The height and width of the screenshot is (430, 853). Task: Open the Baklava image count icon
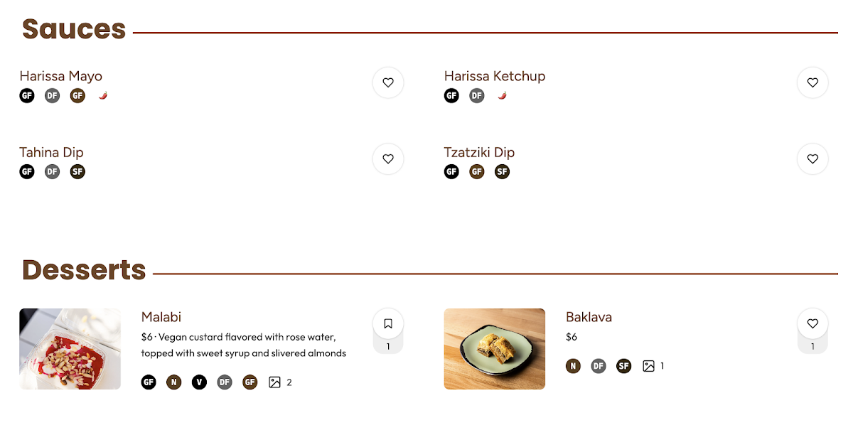648,366
